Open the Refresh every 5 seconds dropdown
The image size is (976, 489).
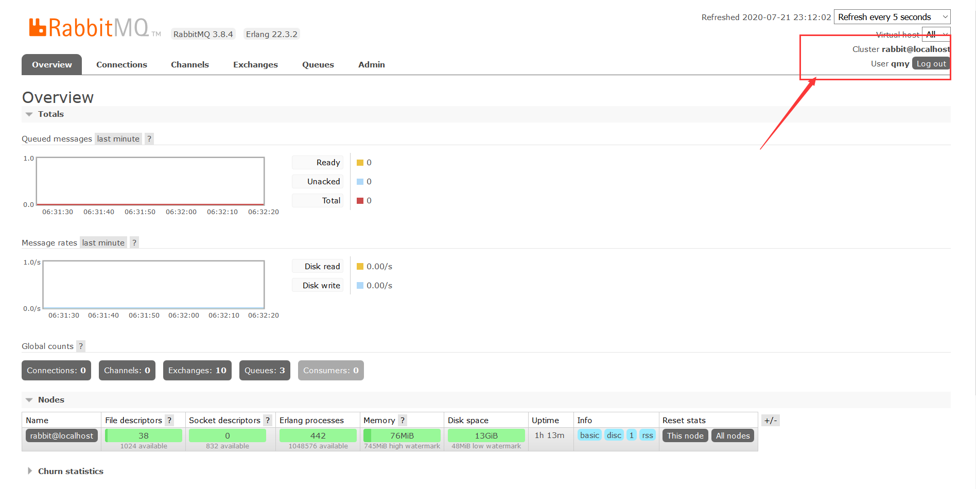[892, 17]
